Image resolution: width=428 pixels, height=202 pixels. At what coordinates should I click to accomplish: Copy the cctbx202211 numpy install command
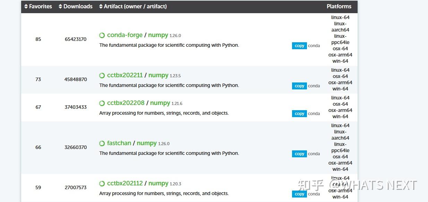pos(299,86)
